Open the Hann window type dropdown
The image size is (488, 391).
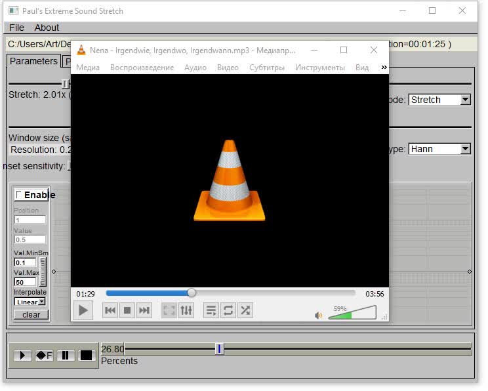tap(439, 149)
